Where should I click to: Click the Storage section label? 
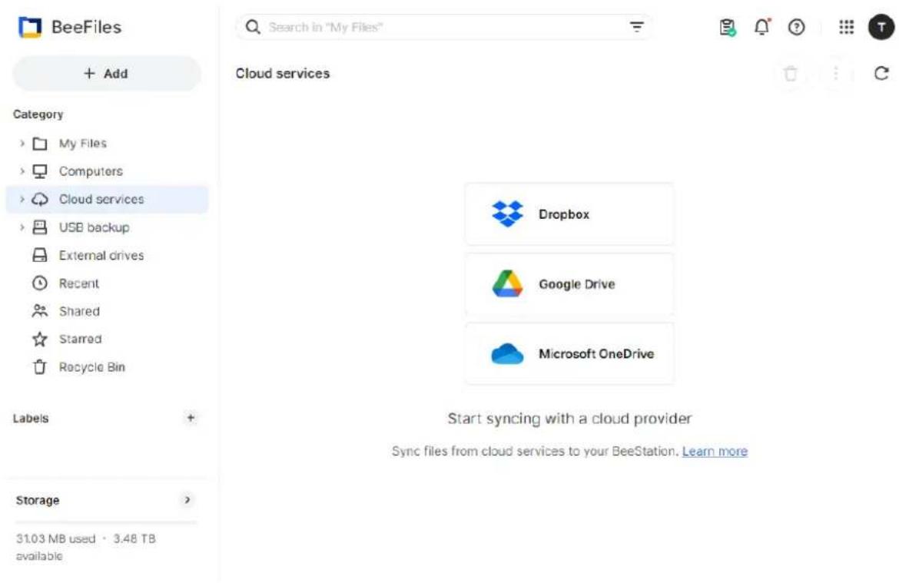point(38,501)
